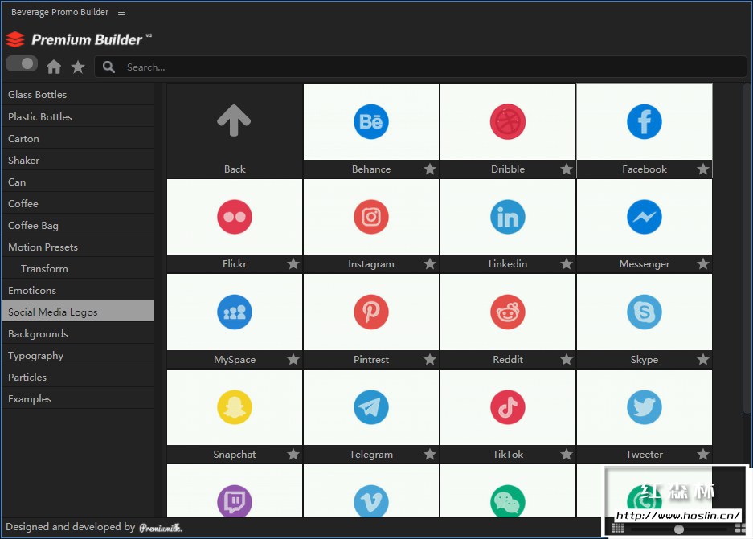The height and width of the screenshot is (539, 753).
Task: Open Particles category
Action: pos(78,377)
